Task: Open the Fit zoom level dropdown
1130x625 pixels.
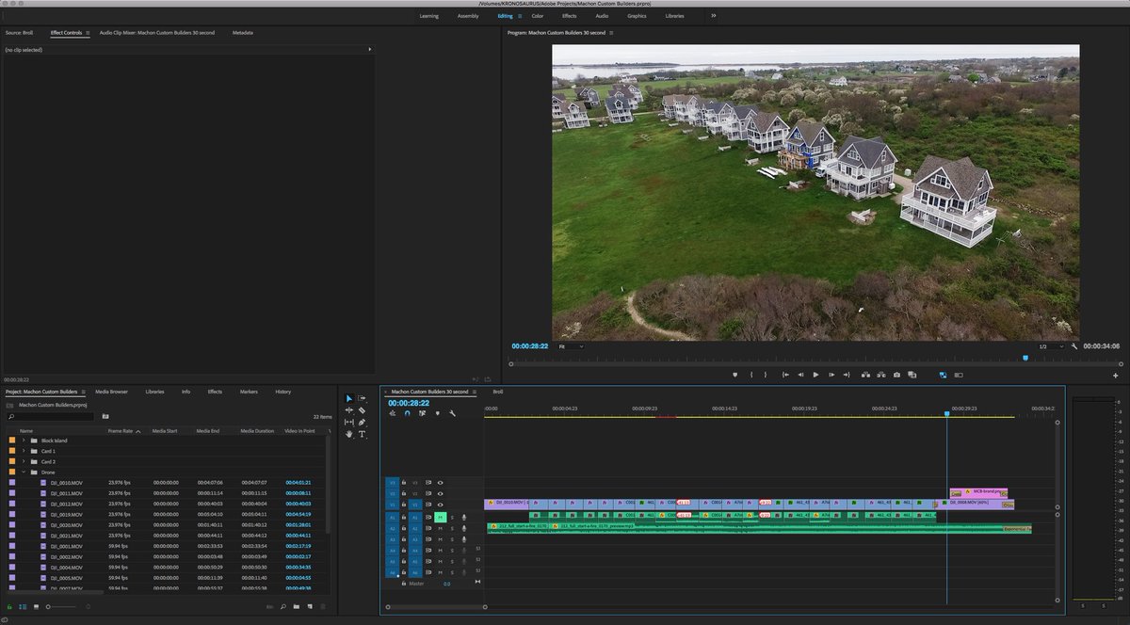Action: pyautogui.click(x=571, y=346)
